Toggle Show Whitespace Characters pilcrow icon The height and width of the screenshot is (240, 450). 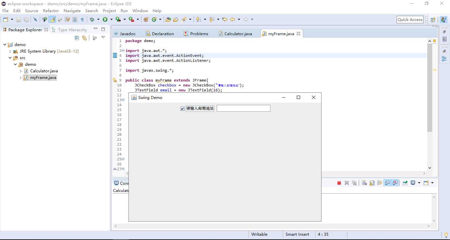point(82,20)
